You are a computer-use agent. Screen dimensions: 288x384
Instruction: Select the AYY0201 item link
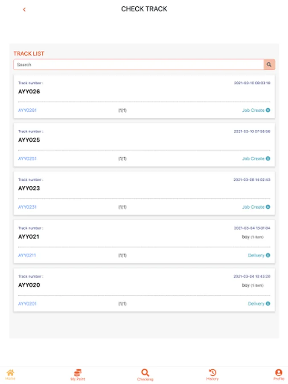[27, 304]
